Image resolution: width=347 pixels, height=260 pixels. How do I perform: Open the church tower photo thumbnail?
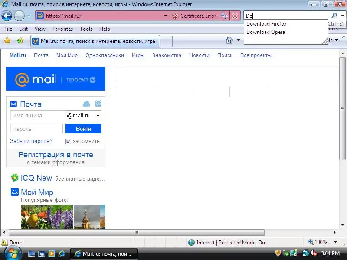[x=87, y=216]
